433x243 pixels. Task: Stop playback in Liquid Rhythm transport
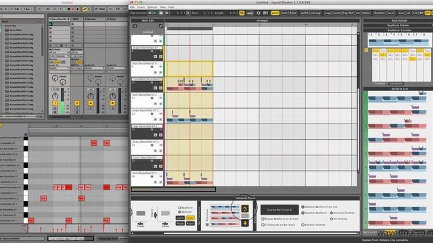tap(161, 13)
